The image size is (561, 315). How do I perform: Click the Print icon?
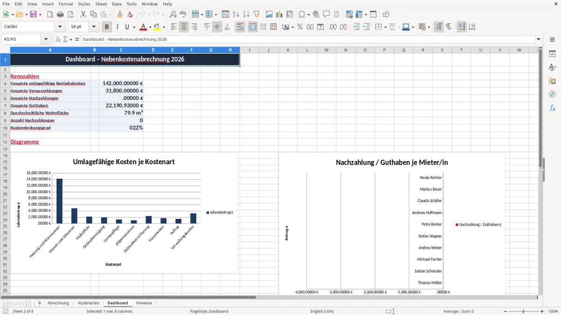(x=60, y=14)
